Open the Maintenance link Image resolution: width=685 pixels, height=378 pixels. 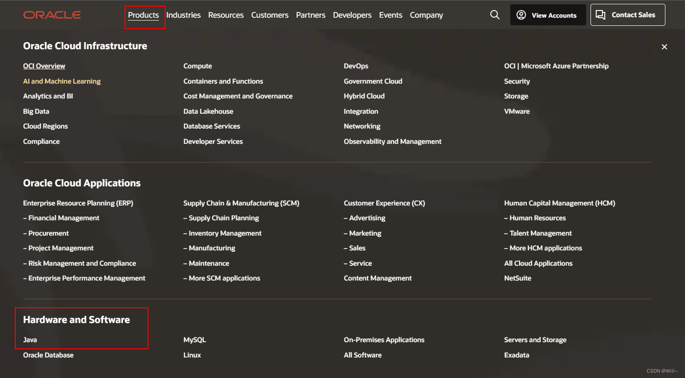point(206,263)
